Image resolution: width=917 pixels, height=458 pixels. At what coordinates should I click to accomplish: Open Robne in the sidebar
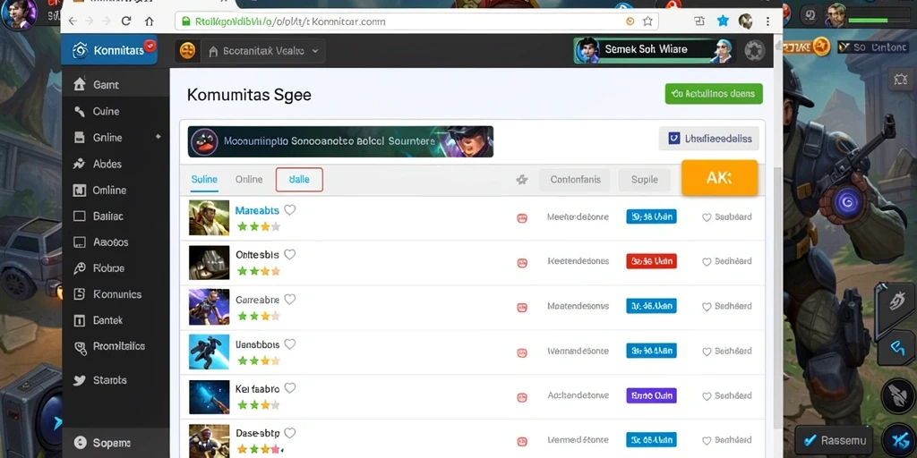pos(116,268)
